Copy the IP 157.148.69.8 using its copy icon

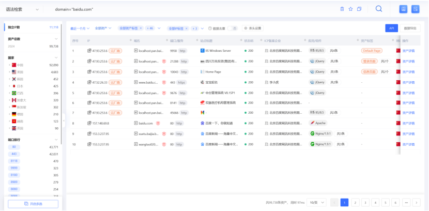pyautogui.click(x=89, y=123)
